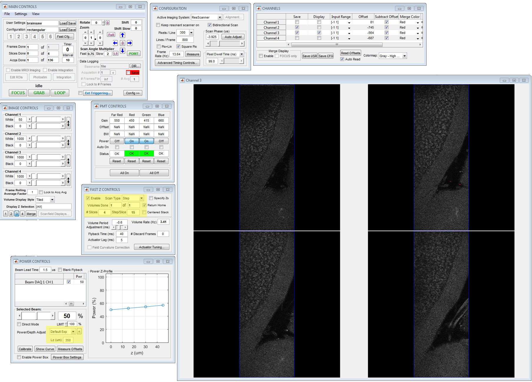This screenshot has width=532, height=382.
Task: Click Read Offsets button
Action: coord(351,53)
